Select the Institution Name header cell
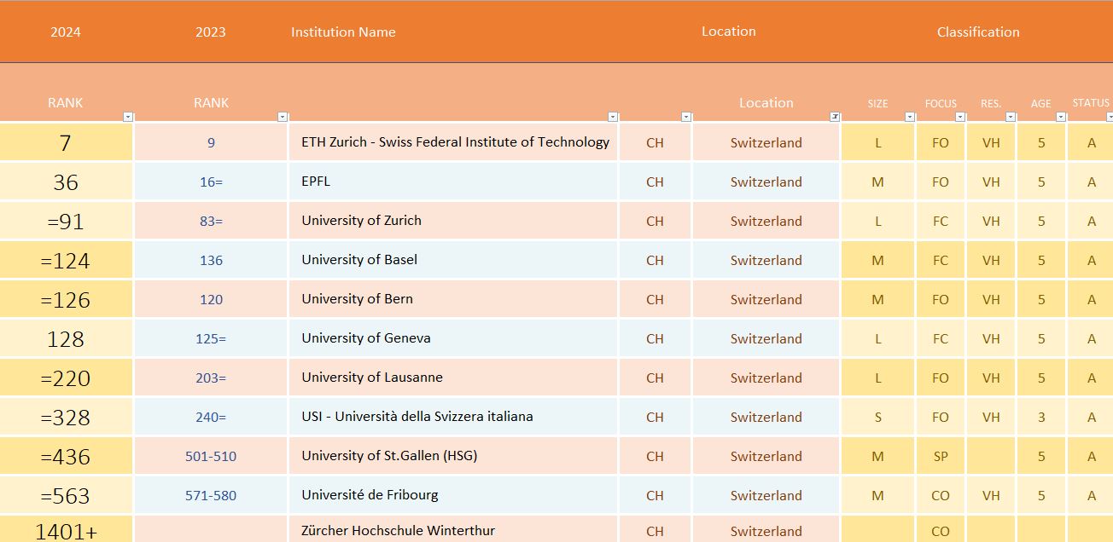The width and height of the screenshot is (1113, 542). click(343, 32)
